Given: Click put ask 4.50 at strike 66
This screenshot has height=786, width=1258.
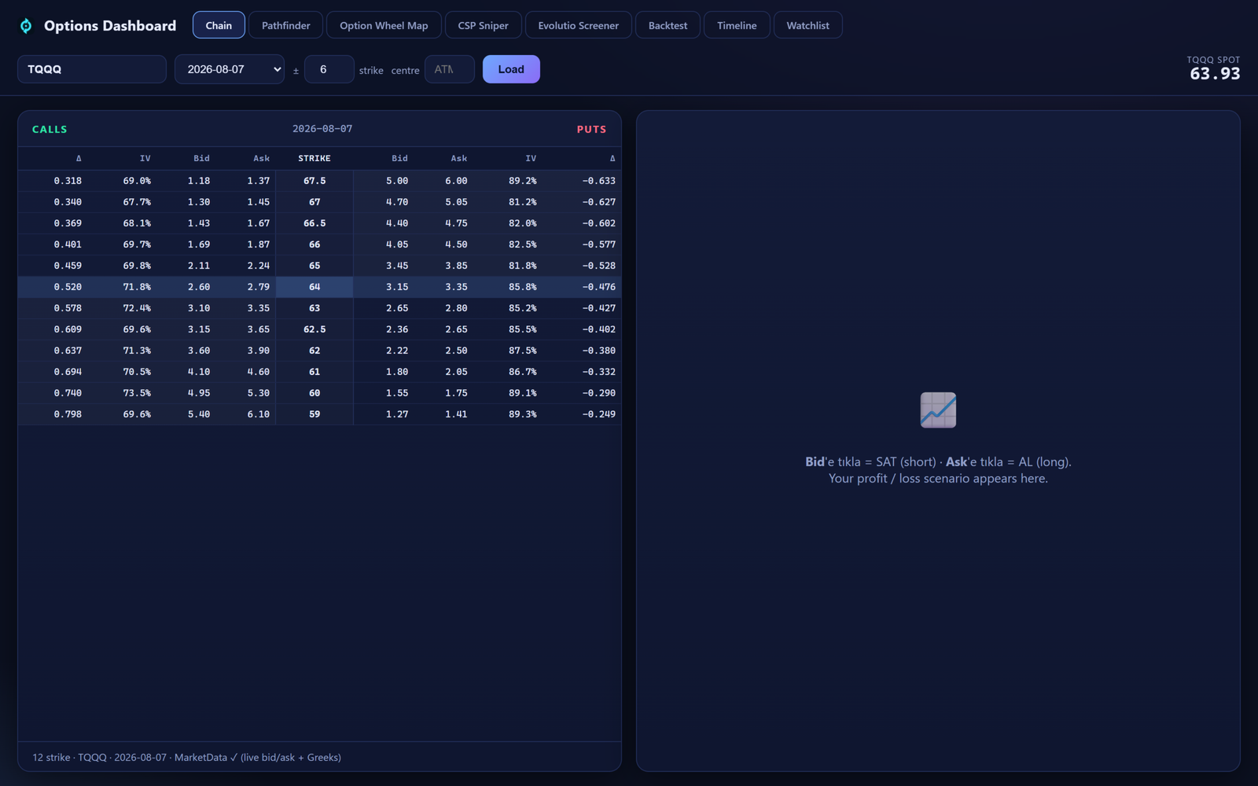Looking at the screenshot, I should (456, 244).
